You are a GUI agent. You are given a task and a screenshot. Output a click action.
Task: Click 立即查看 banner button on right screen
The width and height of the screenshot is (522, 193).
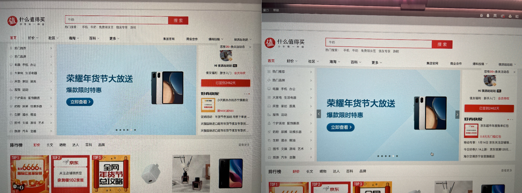(341, 127)
